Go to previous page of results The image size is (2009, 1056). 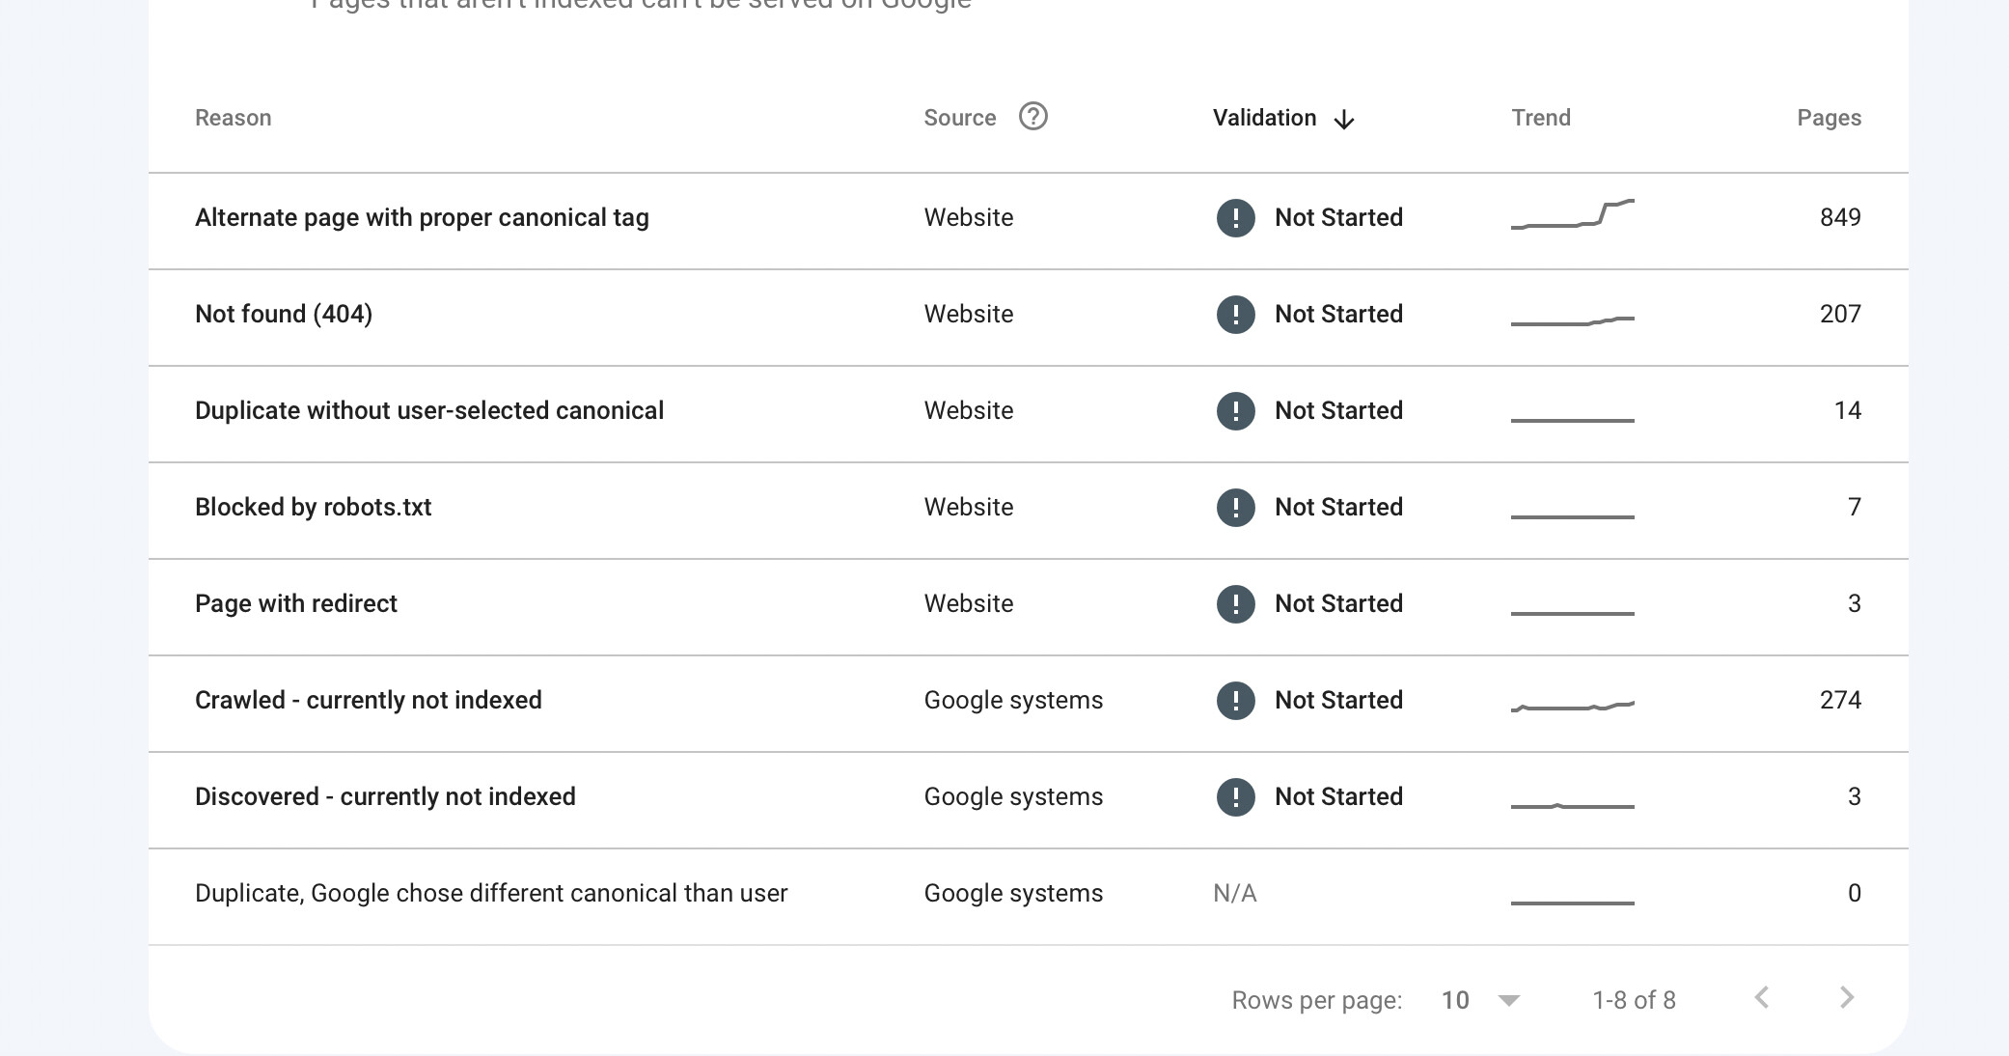click(1762, 998)
